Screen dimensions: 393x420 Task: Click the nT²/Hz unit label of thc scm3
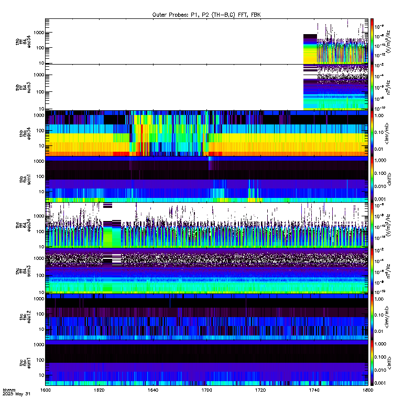(388, 271)
